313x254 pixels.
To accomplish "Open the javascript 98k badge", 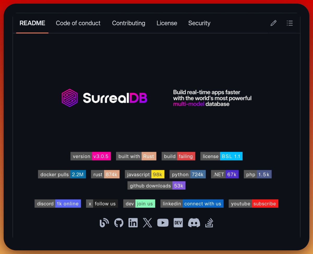I will click(x=145, y=174).
